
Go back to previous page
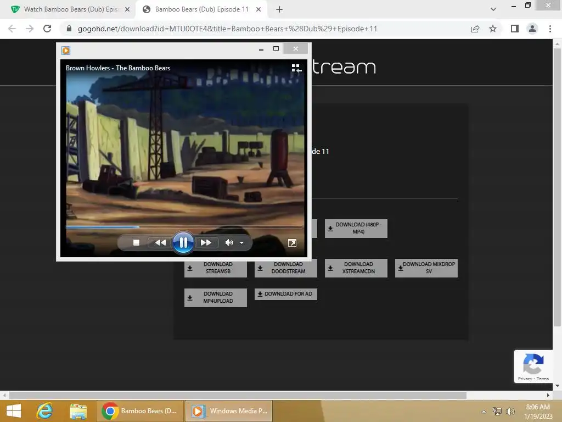pyautogui.click(x=12, y=29)
